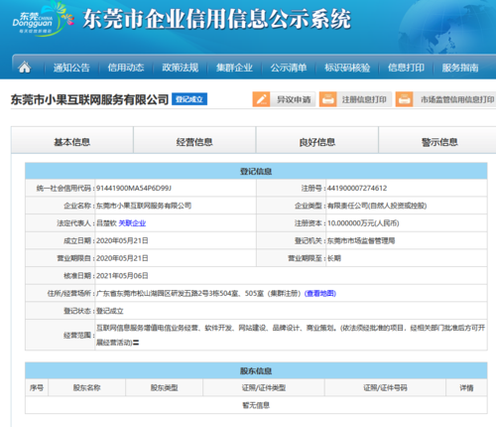Click the registered capital 10.000000万元(人民币)
496x427 pixels.
[363, 223]
